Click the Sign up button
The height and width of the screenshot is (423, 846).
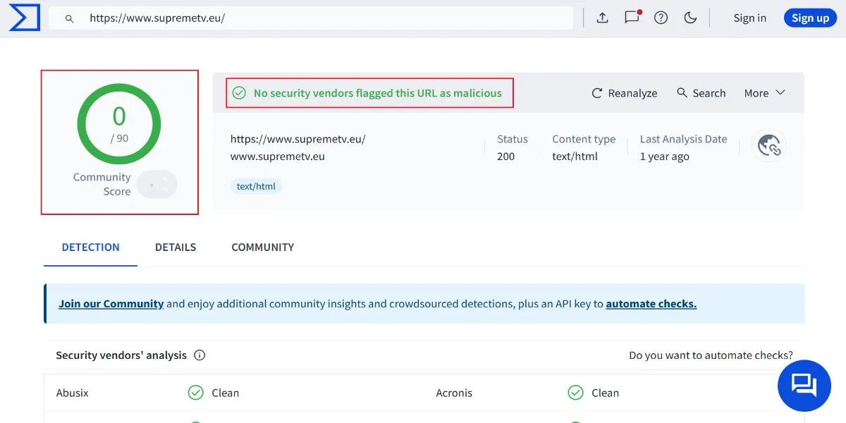[810, 18]
